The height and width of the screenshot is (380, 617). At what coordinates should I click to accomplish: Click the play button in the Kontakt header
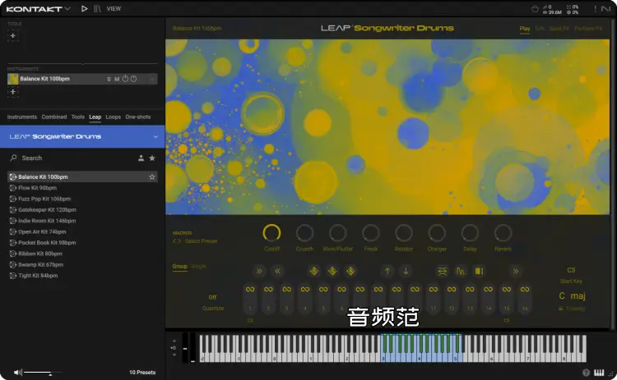coord(84,8)
